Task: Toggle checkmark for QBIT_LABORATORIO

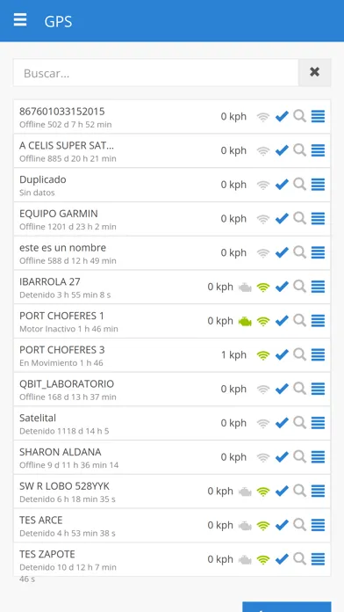Action: [282, 389]
